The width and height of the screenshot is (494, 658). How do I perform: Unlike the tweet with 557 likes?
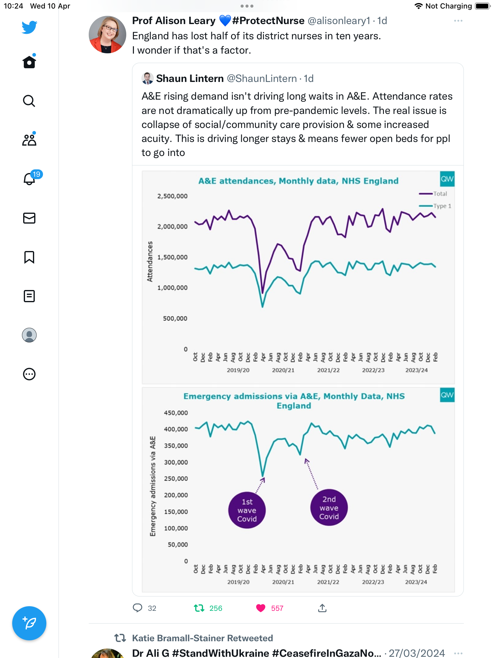(261, 608)
